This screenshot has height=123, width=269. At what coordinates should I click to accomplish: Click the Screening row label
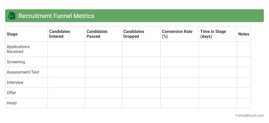coord(16,62)
